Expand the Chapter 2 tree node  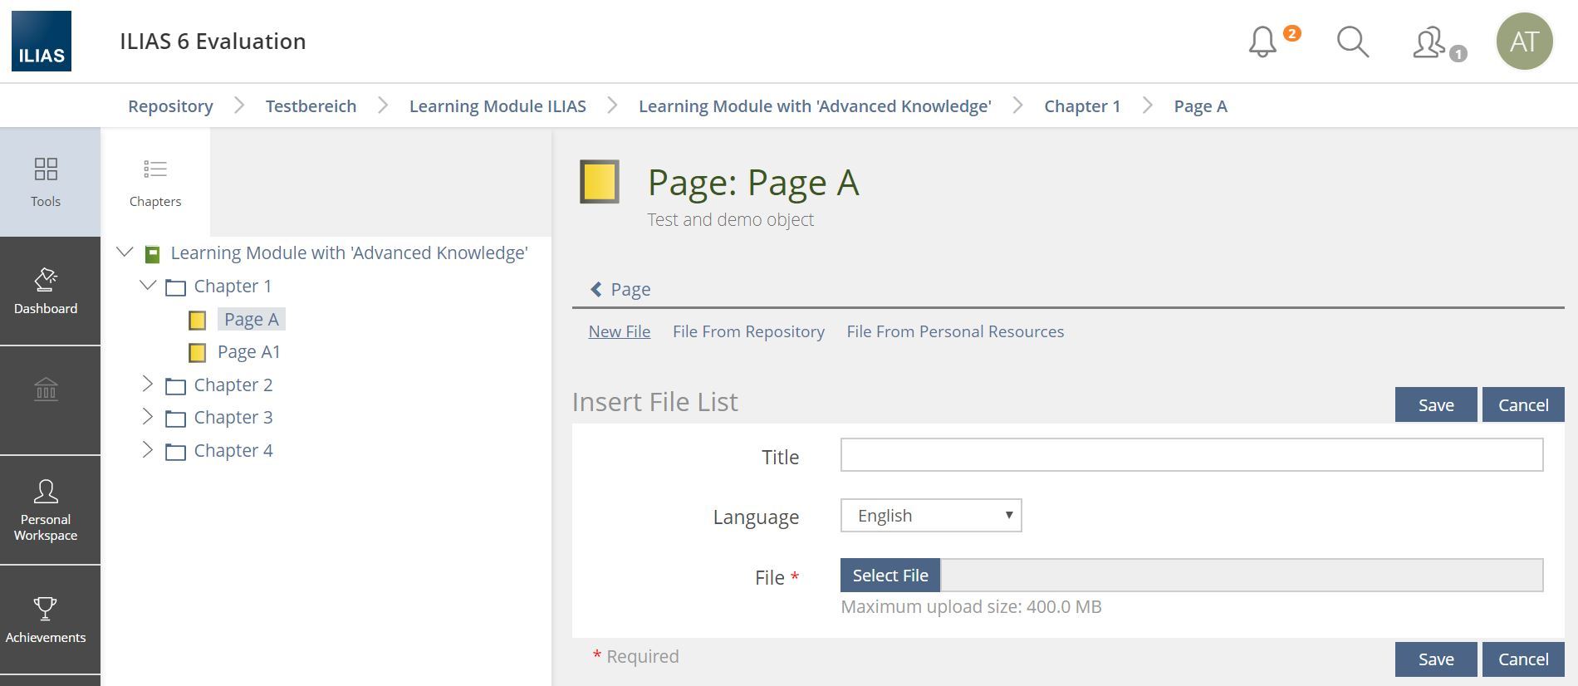(x=148, y=384)
